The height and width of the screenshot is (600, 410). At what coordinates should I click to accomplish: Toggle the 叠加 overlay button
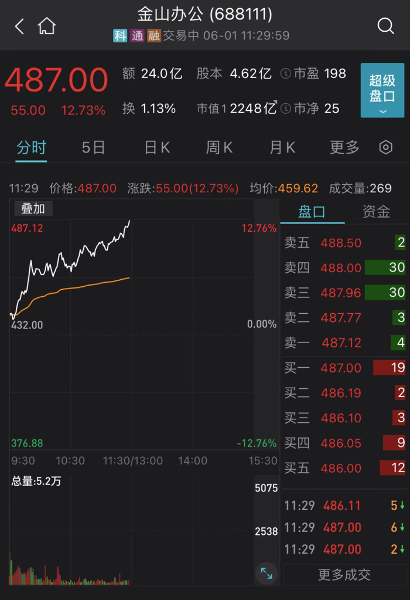point(33,208)
